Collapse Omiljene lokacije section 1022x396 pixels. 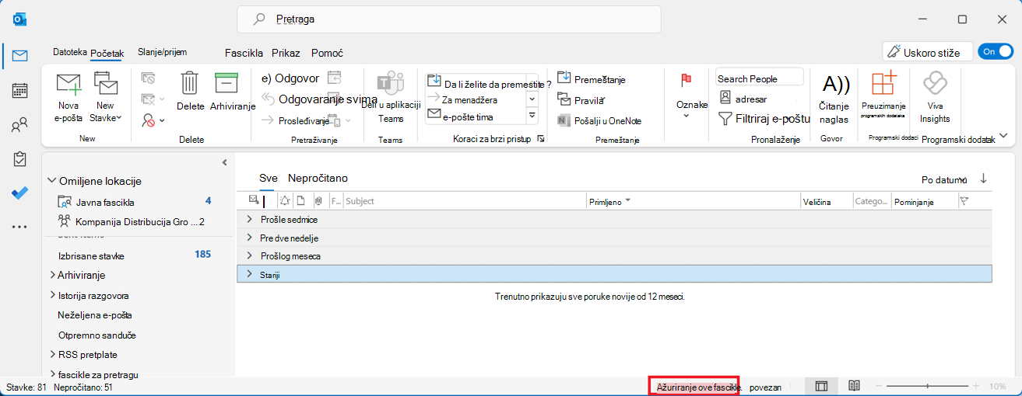[52, 180]
